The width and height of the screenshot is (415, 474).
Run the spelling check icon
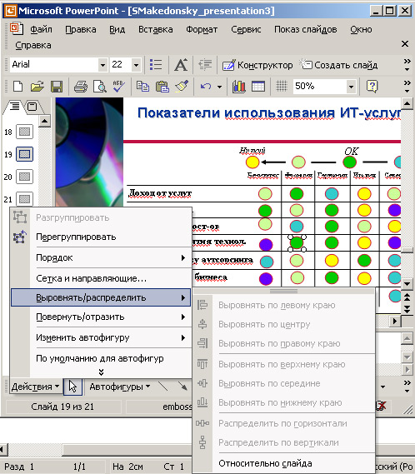click(119, 87)
